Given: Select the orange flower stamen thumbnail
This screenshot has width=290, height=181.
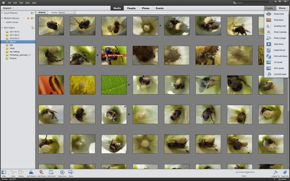Looking at the screenshot, I should click(x=51, y=85).
